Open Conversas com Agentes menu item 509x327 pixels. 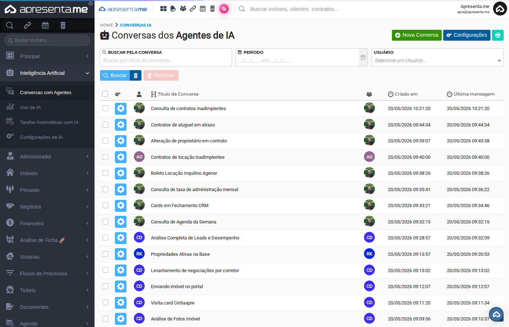pyautogui.click(x=47, y=93)
